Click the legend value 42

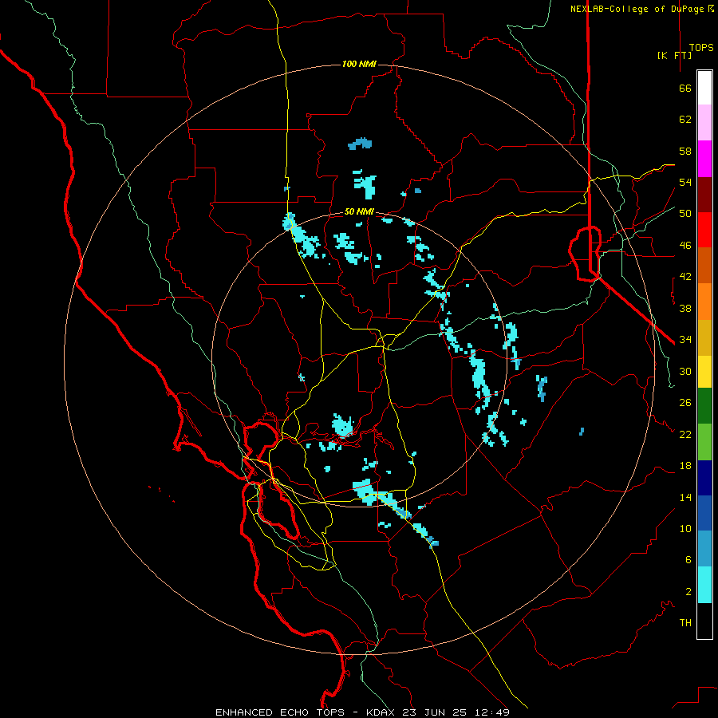point(685,277)
